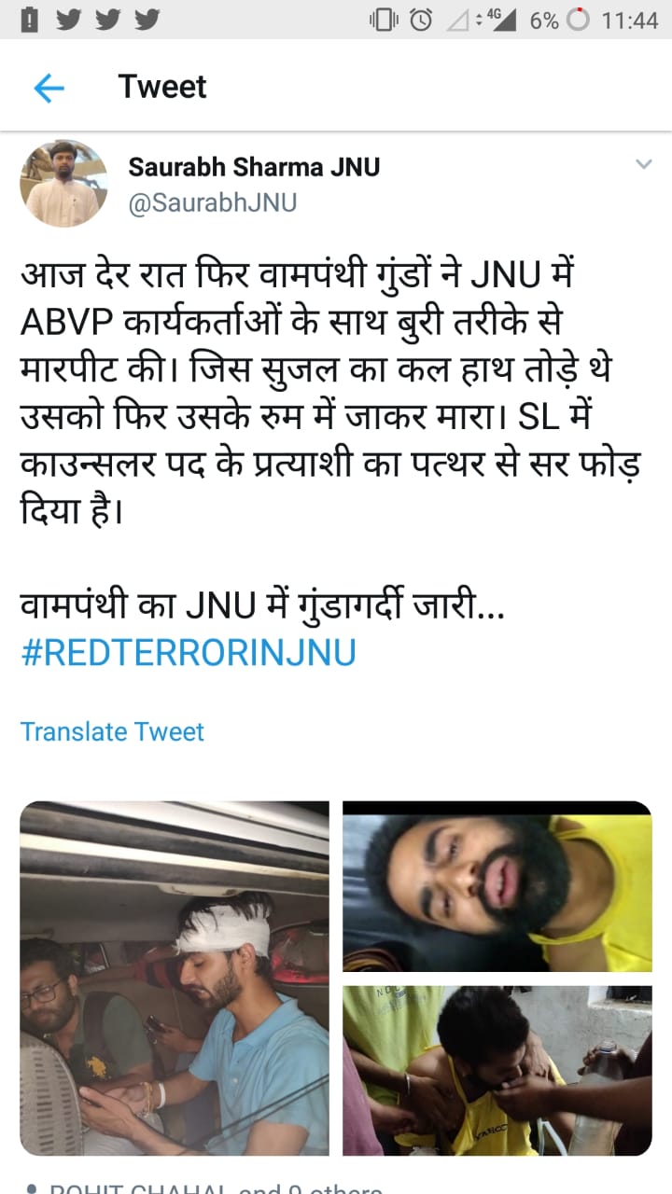The width and height of the screenshot is (672, 1194).
Task: Open Saurabh Sharma's profile picture
Action: 63,184
